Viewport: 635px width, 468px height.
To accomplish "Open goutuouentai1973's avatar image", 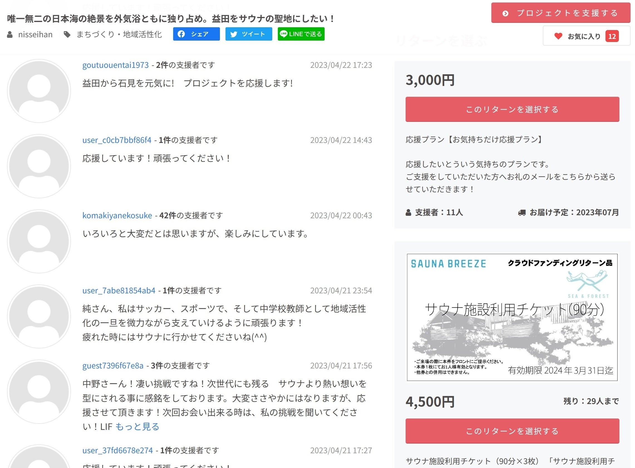I will tap(39, 91).
